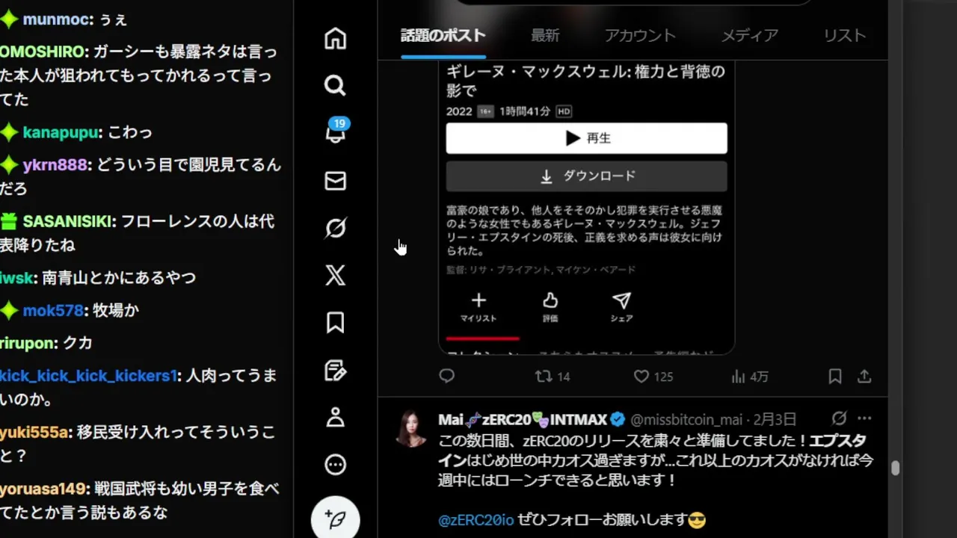Viewport: 957px width, 538px height.
Task: Reply to the Ghislaine Maxwell post
Action: pyautogui.click(x=446, y=376)
